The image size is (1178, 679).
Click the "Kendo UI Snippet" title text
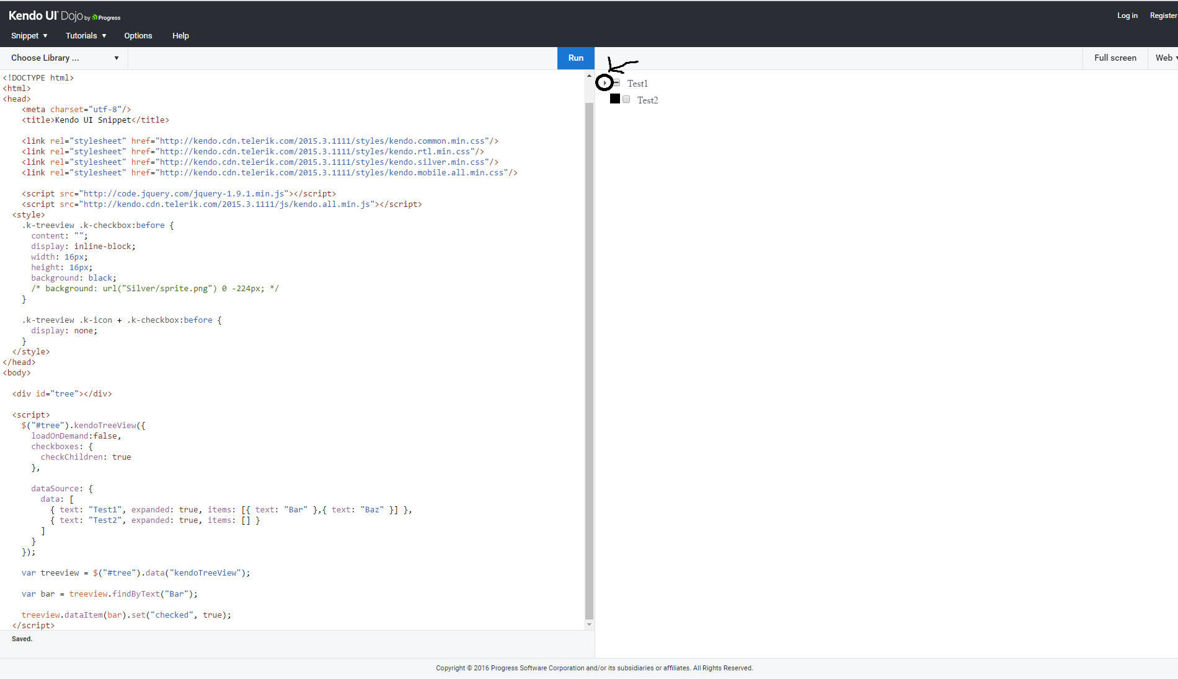[x=93, y=120]
